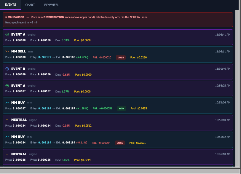
Task: Click the MM SELL event title
Action: [19, 51]
